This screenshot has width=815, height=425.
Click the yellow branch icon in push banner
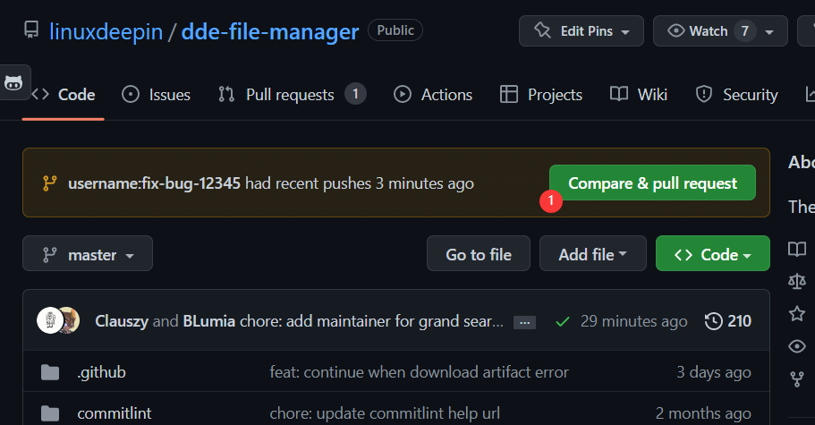coord(50,183)
